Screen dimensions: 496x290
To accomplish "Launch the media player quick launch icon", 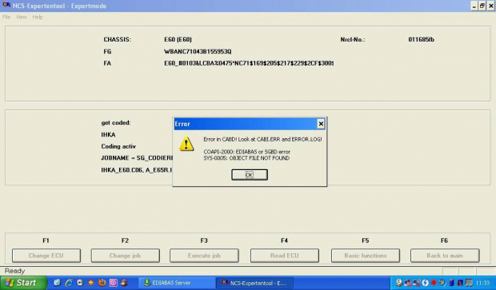I will pyautogui.click(x=80, y=283).
